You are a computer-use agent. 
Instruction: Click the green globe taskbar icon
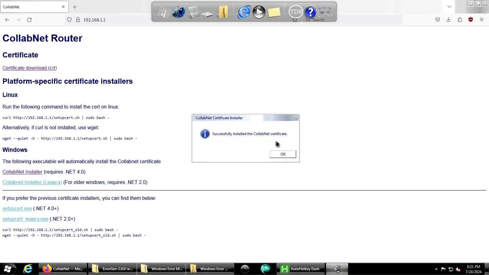click(265, 269)
